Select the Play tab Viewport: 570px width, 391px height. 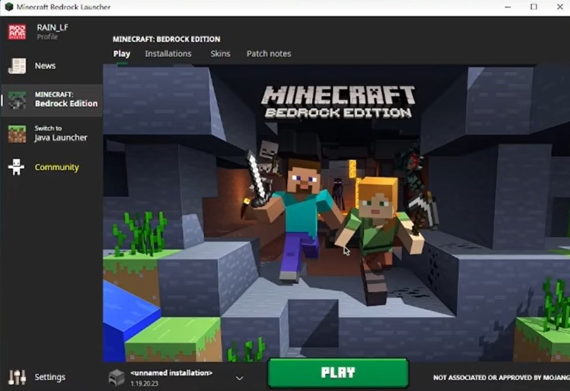[x=122, y=54]
